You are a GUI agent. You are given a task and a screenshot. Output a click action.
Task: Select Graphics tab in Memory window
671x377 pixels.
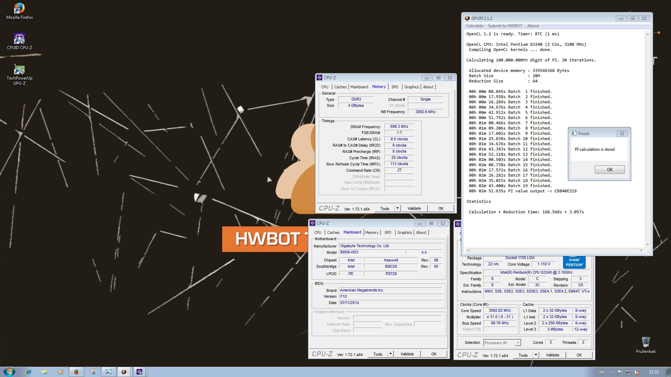click(x=411, y=87)
